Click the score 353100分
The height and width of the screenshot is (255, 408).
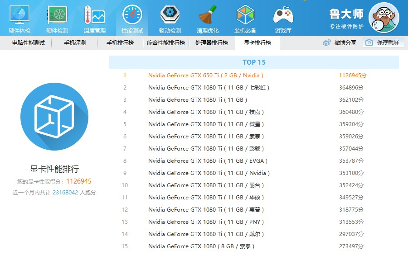(351, 173)
